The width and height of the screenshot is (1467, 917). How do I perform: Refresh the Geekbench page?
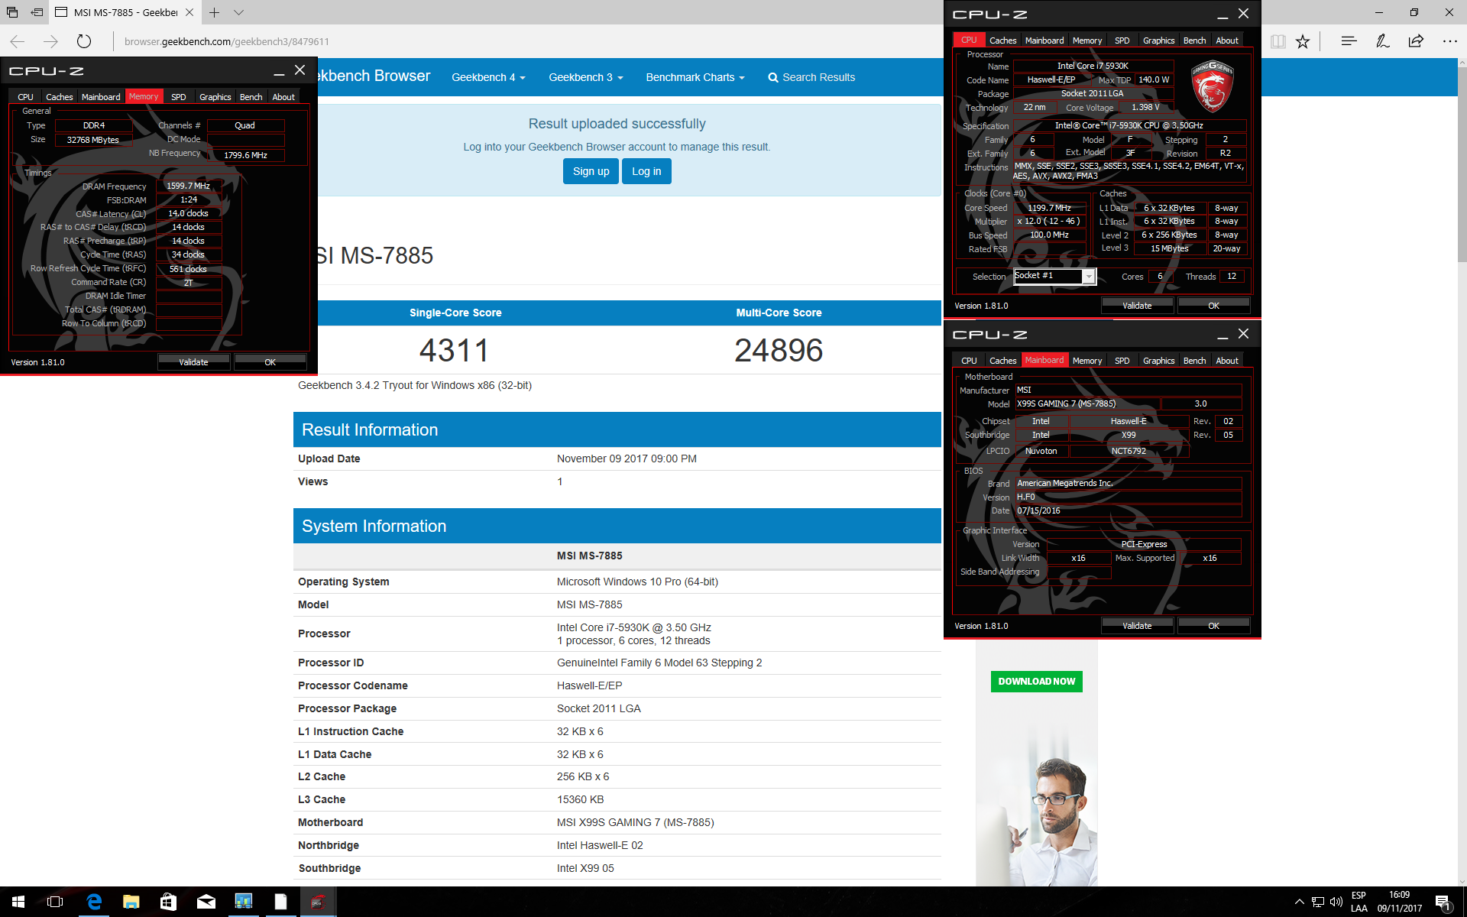pyautogui.click(x=84, y=41)
